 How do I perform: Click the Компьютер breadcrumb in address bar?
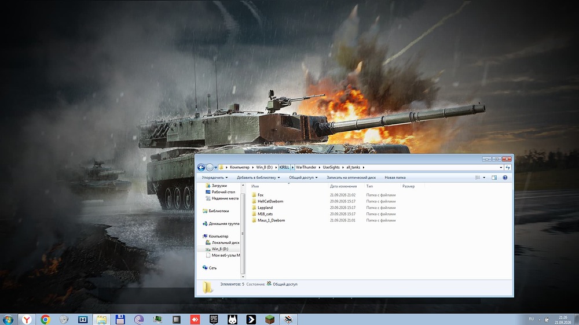click(x=239, y=168)
